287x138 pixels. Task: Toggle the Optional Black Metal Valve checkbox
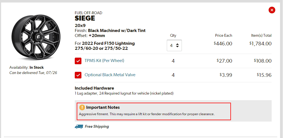click(78, 75)
